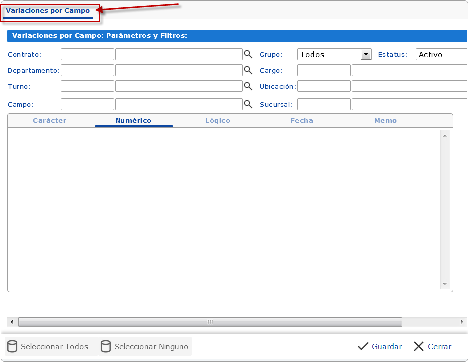Select the Variaciones por Campo tab

tap(48, 11)
